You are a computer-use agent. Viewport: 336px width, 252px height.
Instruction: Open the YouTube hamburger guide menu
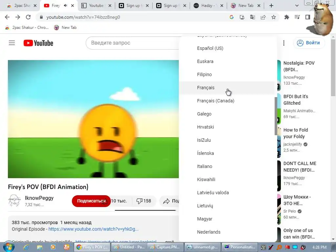12,43
